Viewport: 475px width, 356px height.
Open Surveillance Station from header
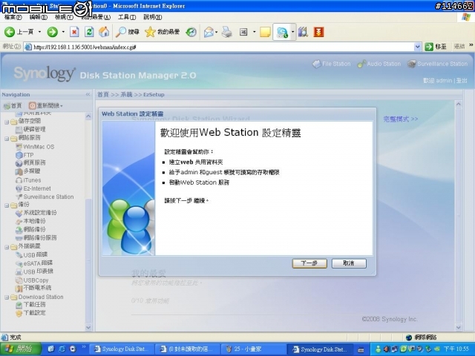tap(437, 64)
